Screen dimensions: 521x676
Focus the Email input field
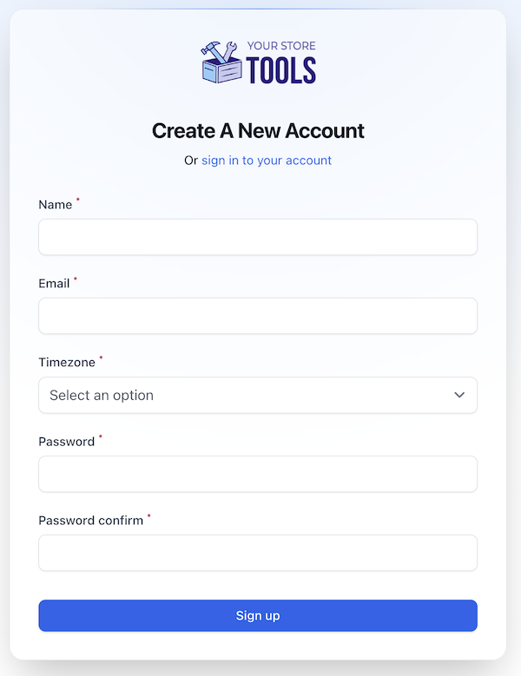coord(258,316)
